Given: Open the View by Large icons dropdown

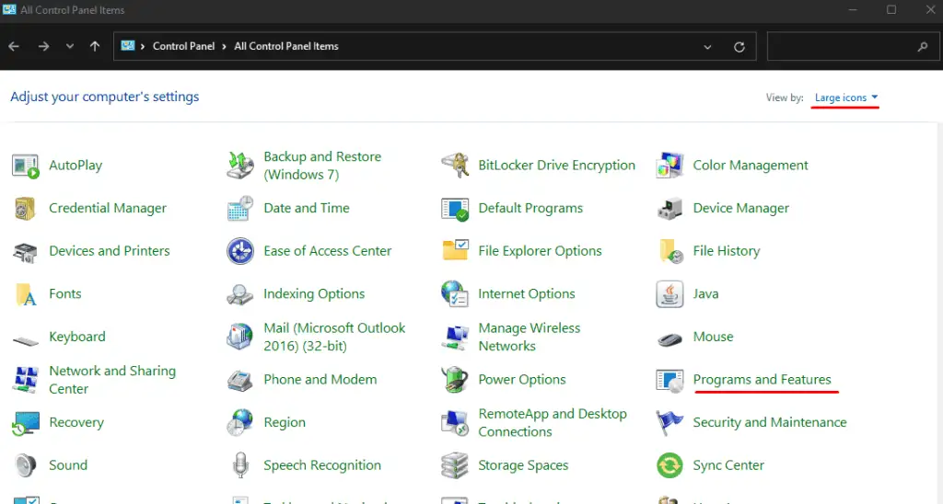Looking at the screenshot, I should [846, 97].
